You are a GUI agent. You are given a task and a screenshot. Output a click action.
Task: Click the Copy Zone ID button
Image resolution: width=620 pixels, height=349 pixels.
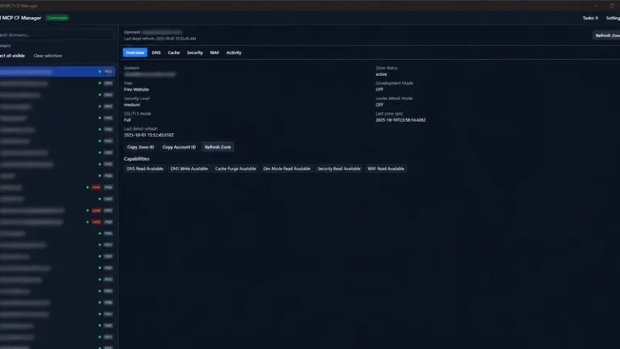140,147
